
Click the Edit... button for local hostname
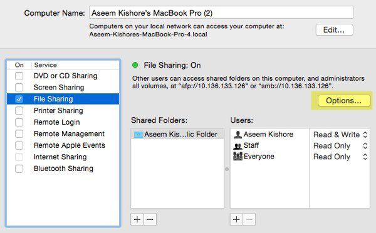pos(334,30)
